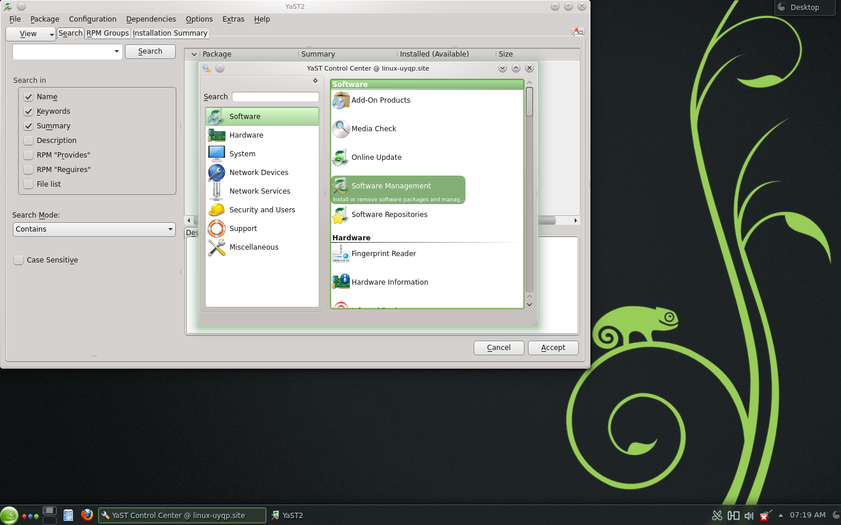The height and width of the screenshot is (525, 841).
Task: Open Software Management module icon
Action: point(340,186)
